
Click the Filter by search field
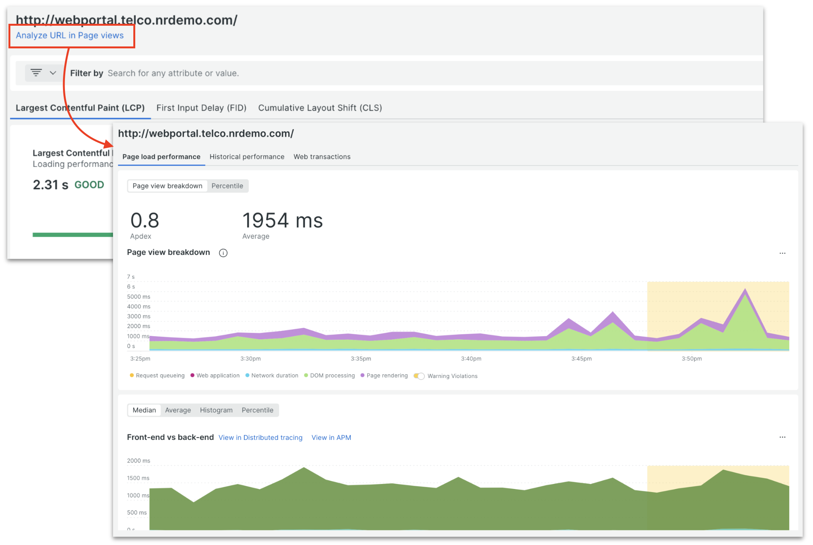(173, 73)
